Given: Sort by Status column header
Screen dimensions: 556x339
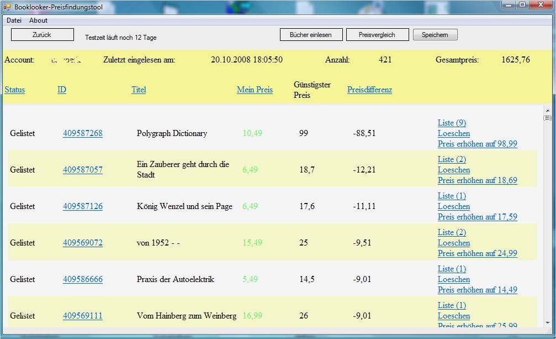Looking at the screenshot, I should click(x=14, y=90).
